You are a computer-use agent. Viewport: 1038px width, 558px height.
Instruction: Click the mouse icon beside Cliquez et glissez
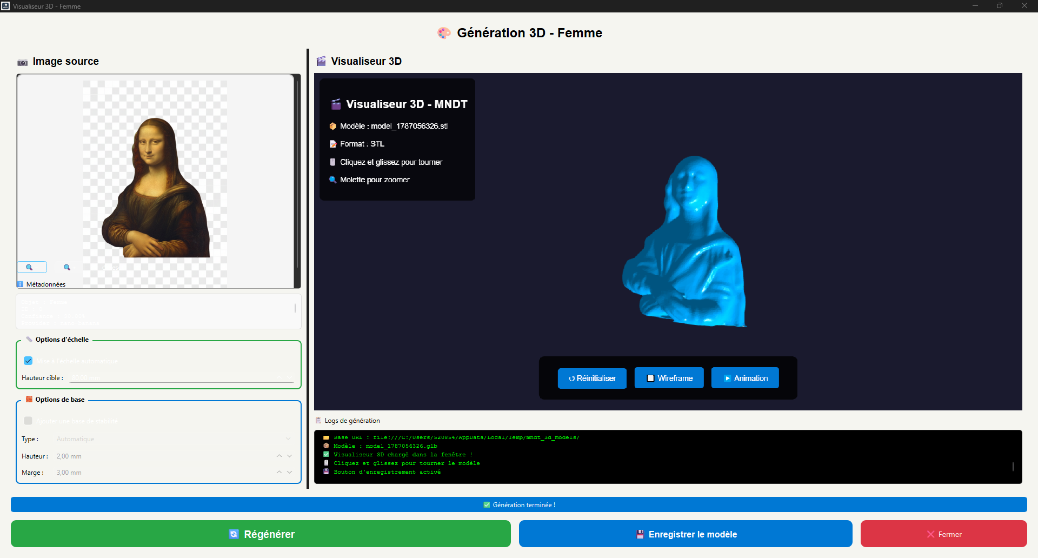click(332, 162)
